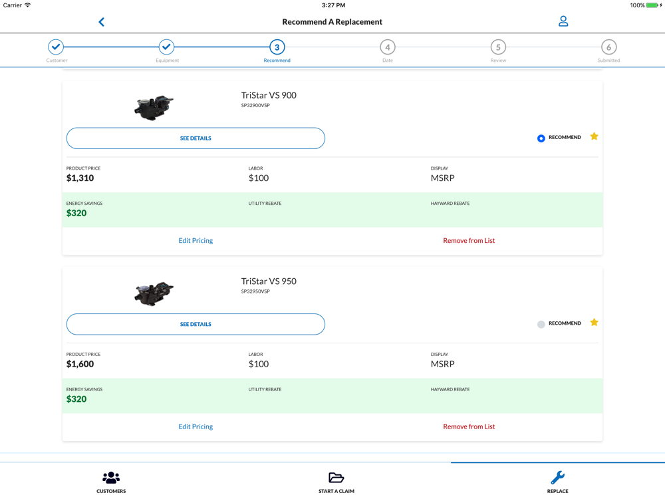See details for TriStar VS 950
Screen dimensions: 665x499
click(196, 324)
